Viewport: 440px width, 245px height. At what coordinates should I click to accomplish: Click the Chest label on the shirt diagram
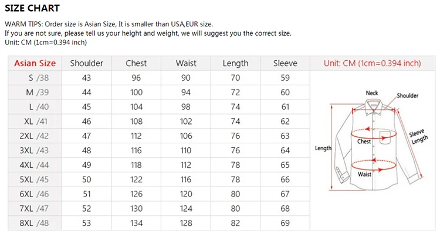364,142
